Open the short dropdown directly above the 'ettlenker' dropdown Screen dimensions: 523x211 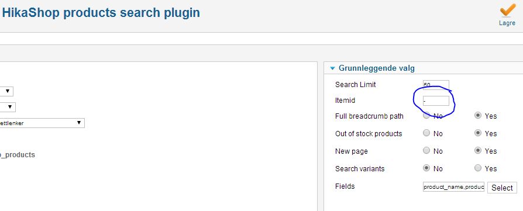(x=8, y=108)
